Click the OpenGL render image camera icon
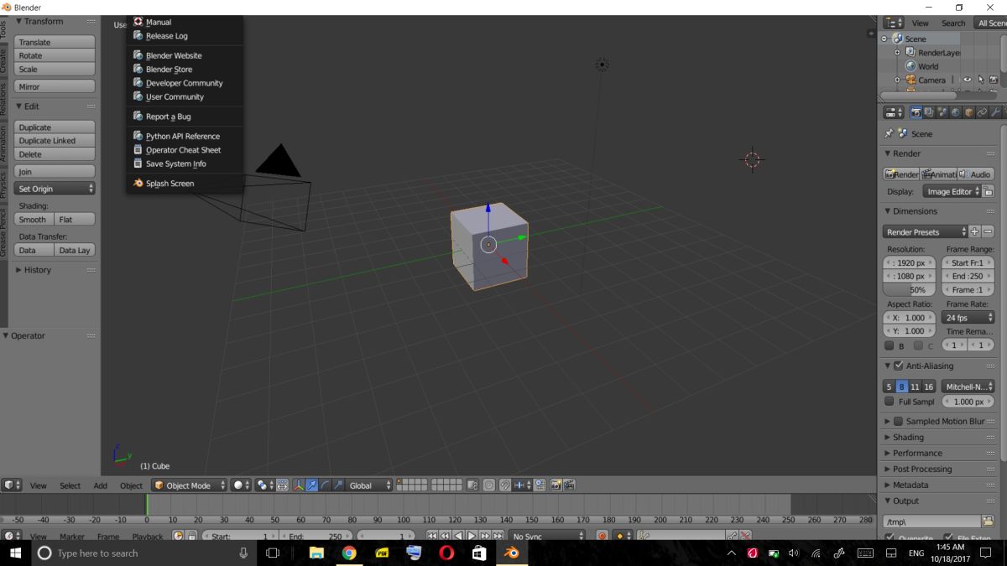1007x566 pixels. click(556, 486)
